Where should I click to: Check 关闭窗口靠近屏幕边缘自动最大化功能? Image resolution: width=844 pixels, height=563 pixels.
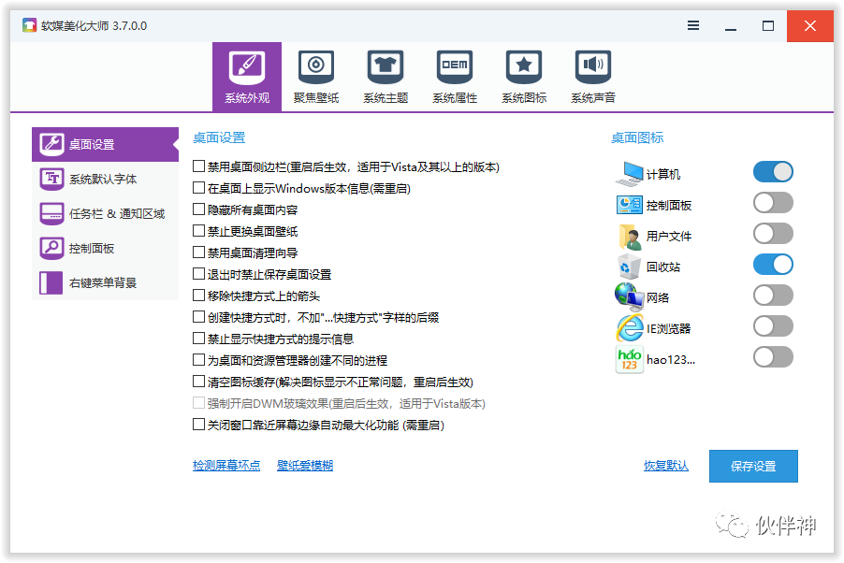[x=198, y=425]
